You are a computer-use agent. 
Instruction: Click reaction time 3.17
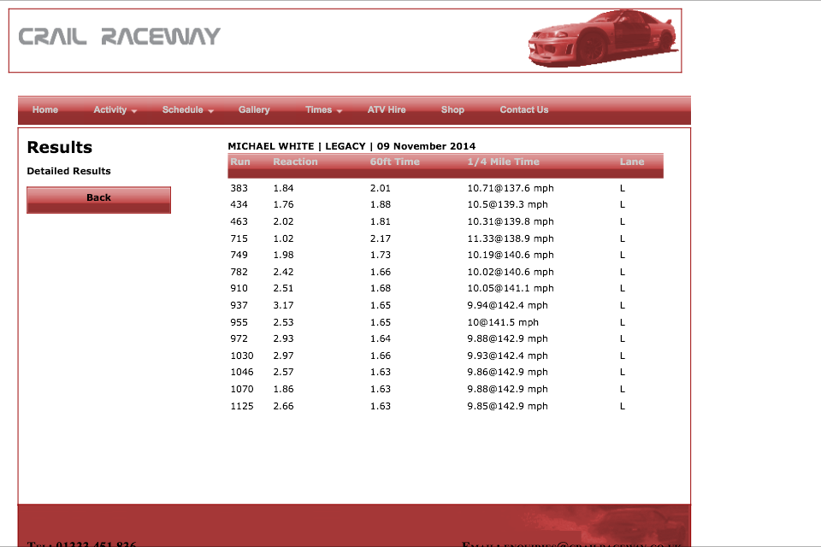coord(283,305)
